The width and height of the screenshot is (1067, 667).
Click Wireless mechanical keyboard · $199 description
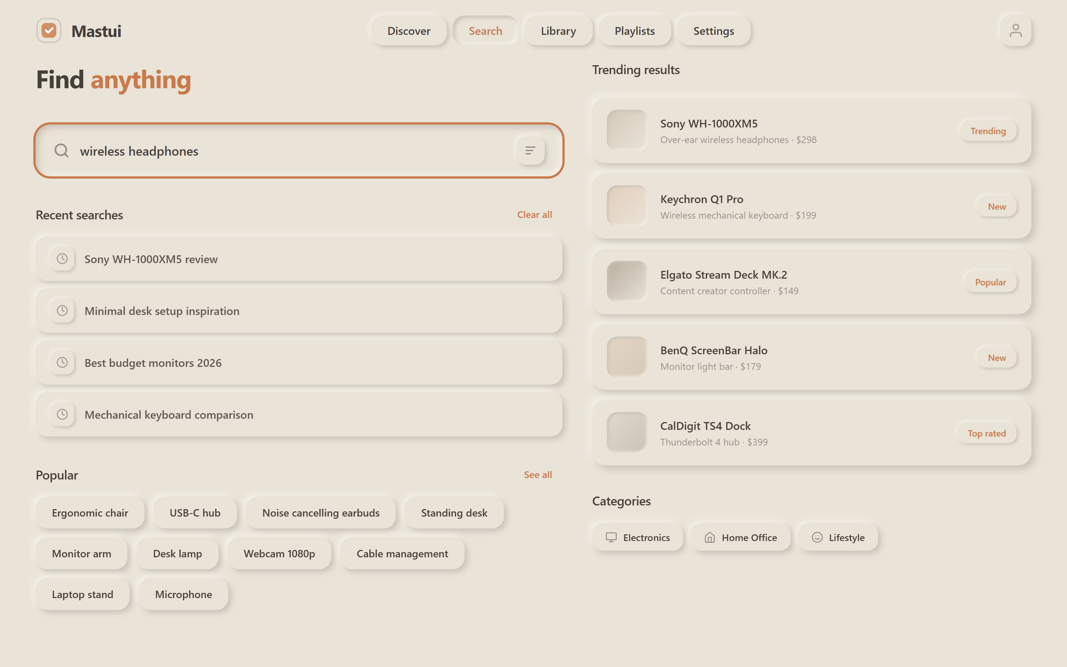coord(738,216)
